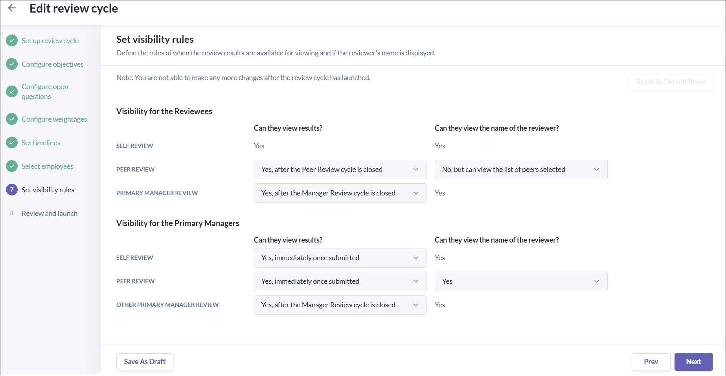
Task: Click the checkmark icon beside Set timelines
Action: (x=12, y=142)
